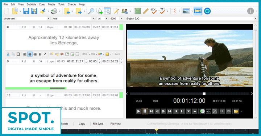Click the Open file folder icon
This screenshot has height=136, width=261.
(x=15, y=11)
